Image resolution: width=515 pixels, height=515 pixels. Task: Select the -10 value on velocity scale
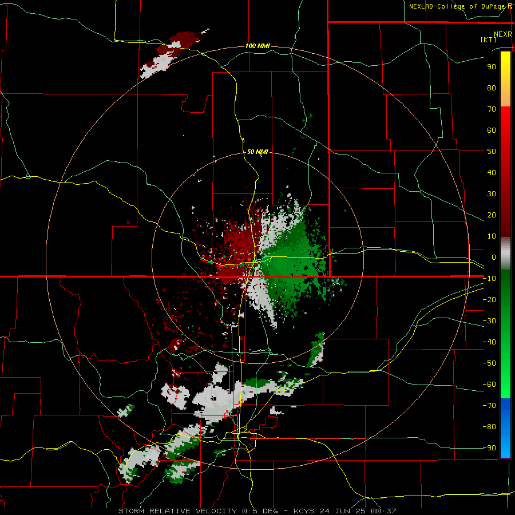pos(489,279)
